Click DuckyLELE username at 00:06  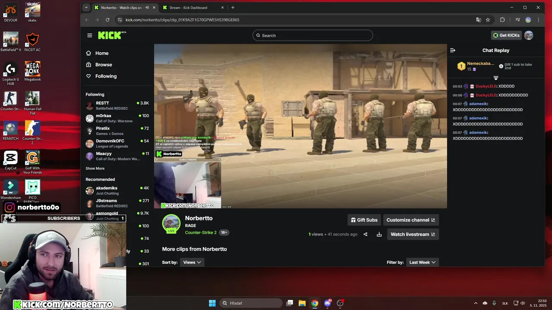(x=486, y=95)
